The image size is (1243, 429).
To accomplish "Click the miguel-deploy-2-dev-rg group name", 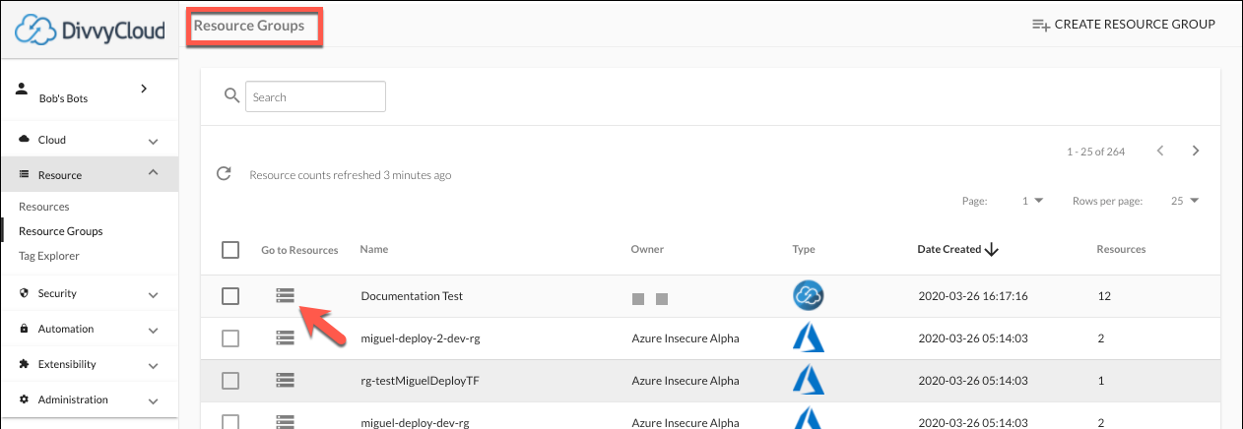I will pyautogui.click(x=421, y=338).
